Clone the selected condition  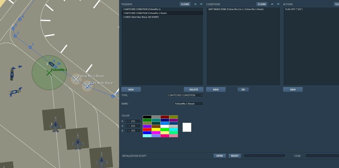pyautogui.click(x=262, y=4)
